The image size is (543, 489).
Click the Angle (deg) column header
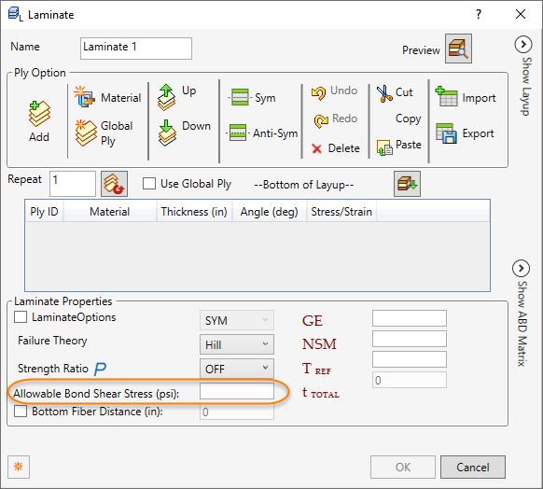[270, 211]
